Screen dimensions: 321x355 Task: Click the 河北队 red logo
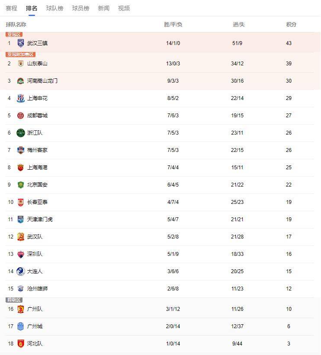point(21,343)
